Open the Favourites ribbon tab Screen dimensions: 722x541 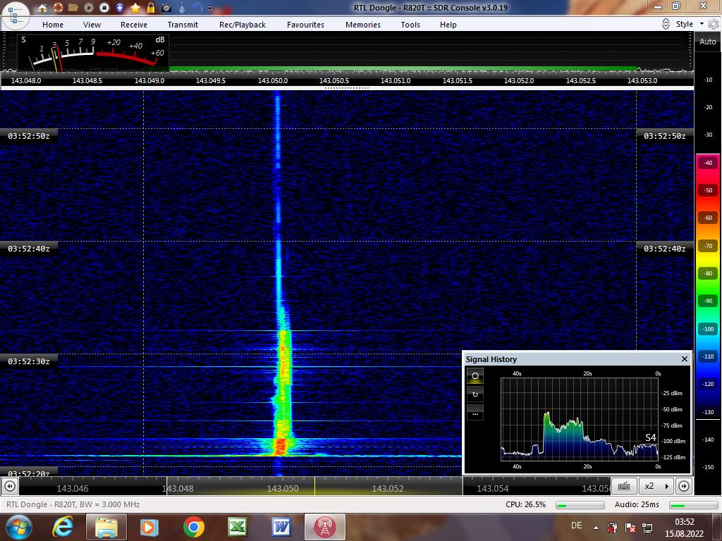coord(305,25)
